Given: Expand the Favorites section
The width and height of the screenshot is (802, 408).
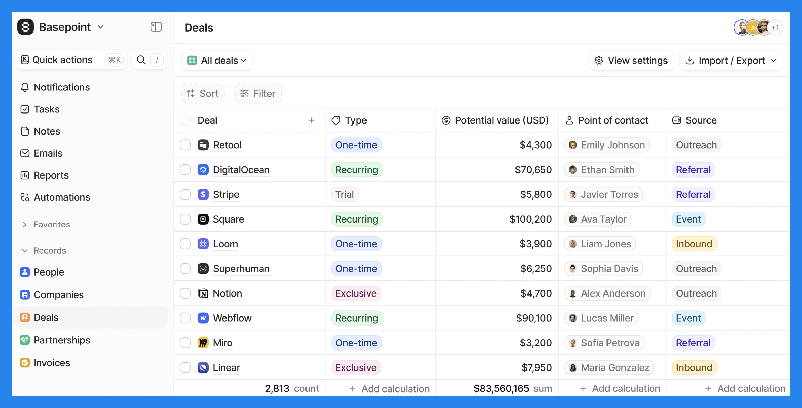Looking at the screenshot, I should pyautogui.click(x=25, y=225).
